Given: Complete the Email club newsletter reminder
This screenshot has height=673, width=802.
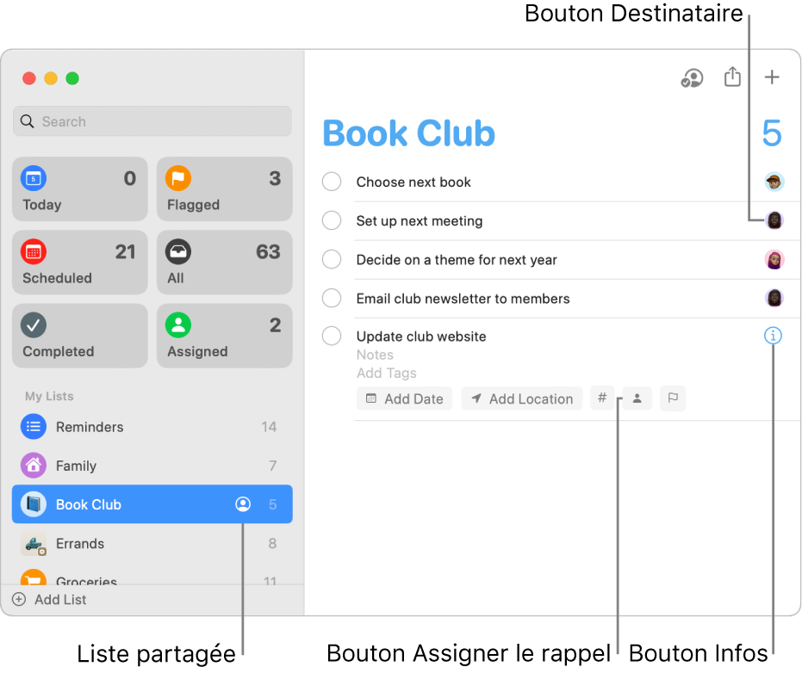Looking at the screenshot, I should point(332,299).
